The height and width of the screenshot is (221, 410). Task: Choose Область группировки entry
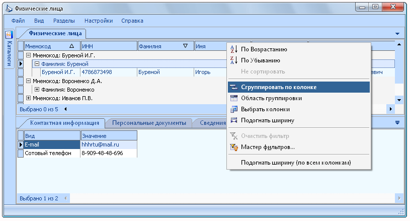299,98
